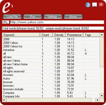The width and height of the screenshot is (106, 105).
Task: Select the 'All rights' keyword row
Action: point(51,68)
